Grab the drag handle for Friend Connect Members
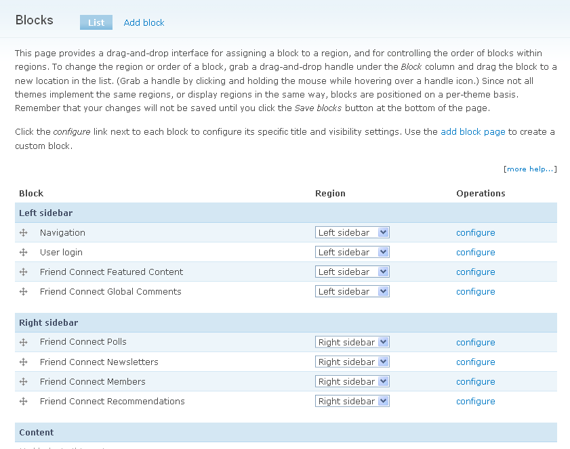The width and height of the screenshot is (570, 449). point(23,381)
